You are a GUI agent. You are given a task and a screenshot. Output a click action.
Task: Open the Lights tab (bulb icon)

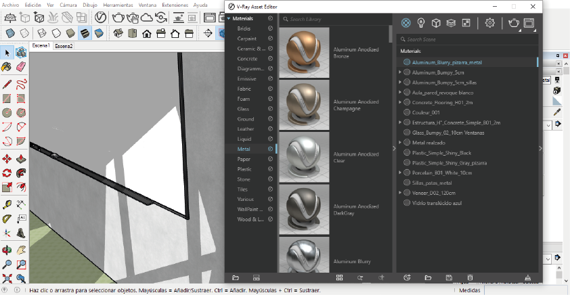(x=421, y=23)
